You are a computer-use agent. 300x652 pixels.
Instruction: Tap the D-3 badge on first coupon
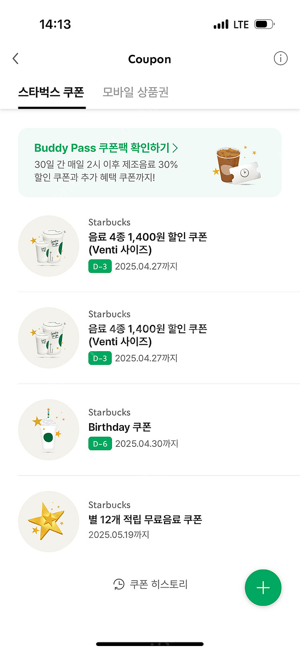(x=100, y=266)
